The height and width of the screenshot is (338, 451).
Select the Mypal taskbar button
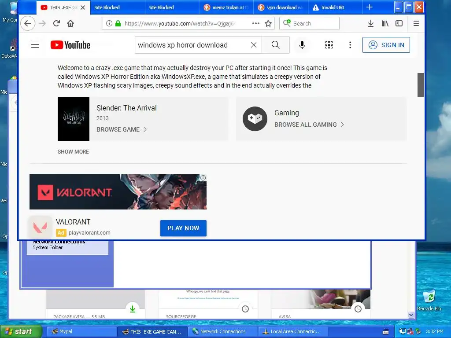(x=81, y=332)
